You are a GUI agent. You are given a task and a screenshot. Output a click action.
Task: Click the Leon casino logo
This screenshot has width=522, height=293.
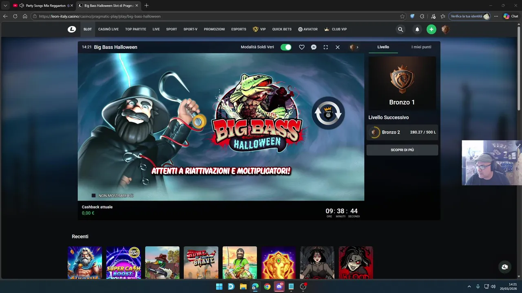tap(72, 29)
